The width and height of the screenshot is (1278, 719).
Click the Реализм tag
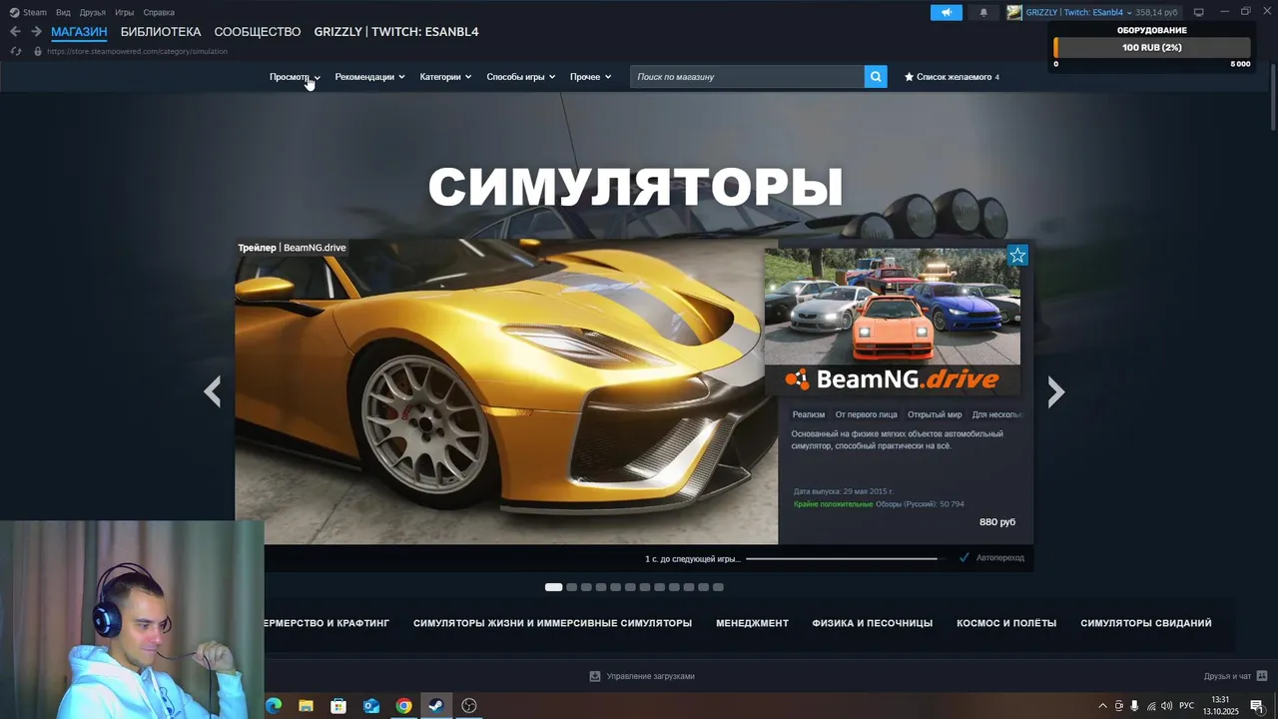click(x=809, y=414)
